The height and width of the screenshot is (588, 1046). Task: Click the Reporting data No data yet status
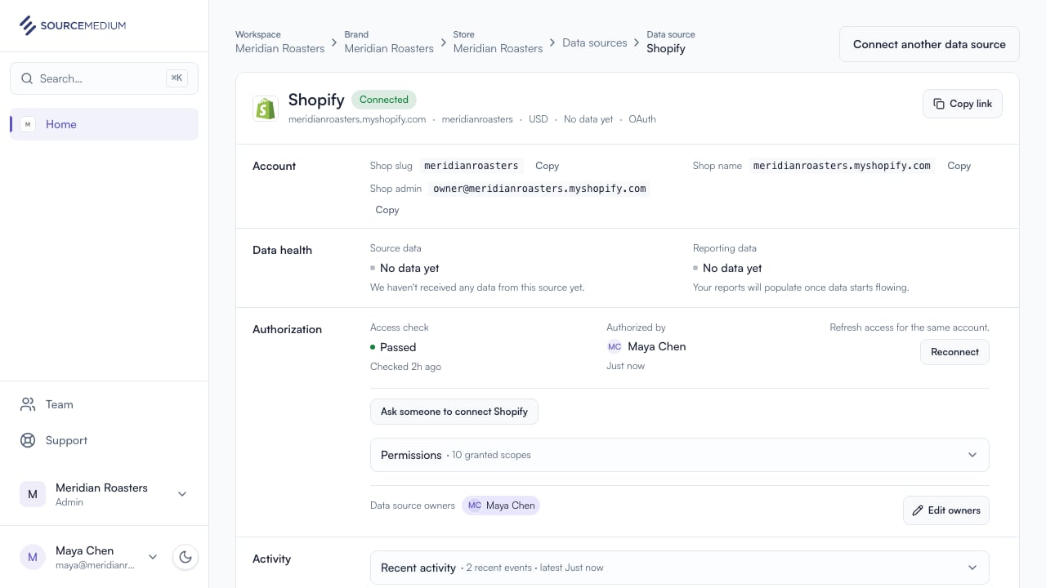pos(727,268)
